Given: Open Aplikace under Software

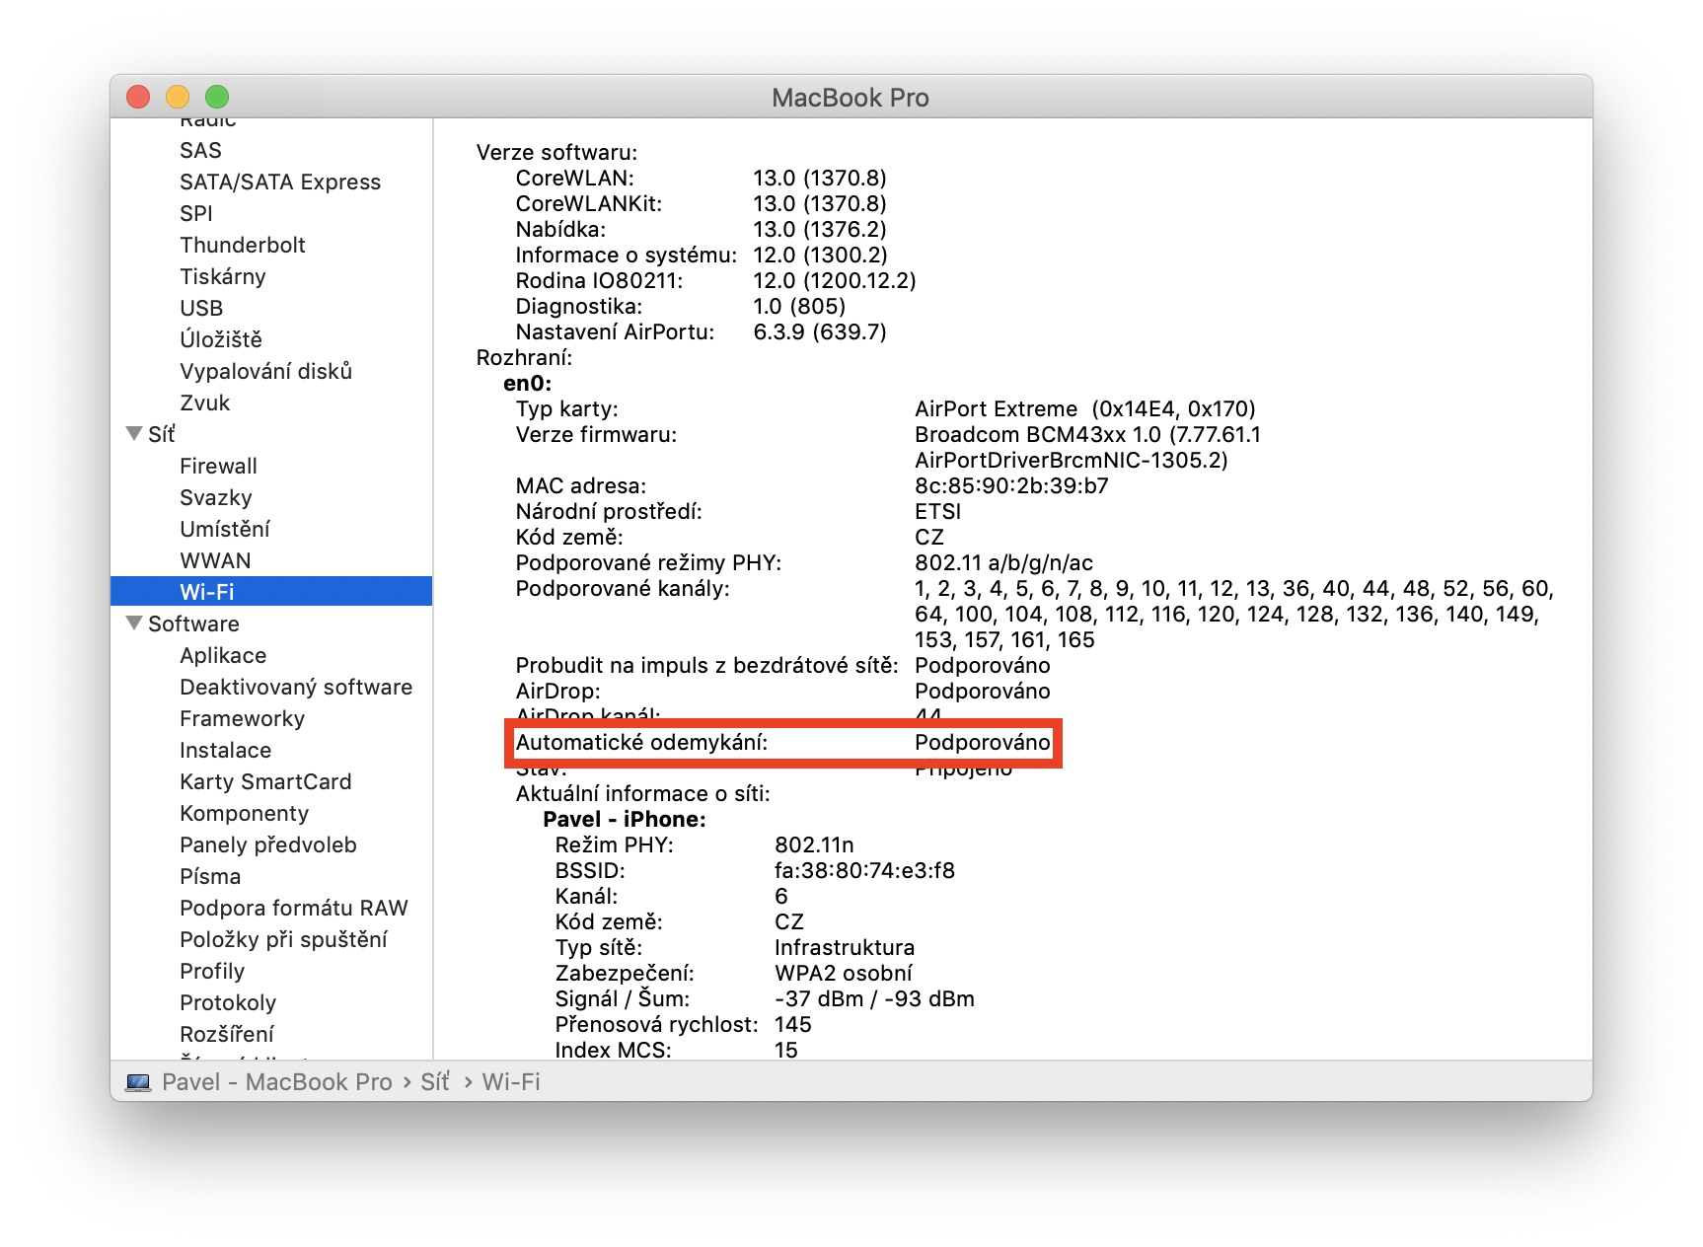Looking at the screenshot, I should click(223, 655).
